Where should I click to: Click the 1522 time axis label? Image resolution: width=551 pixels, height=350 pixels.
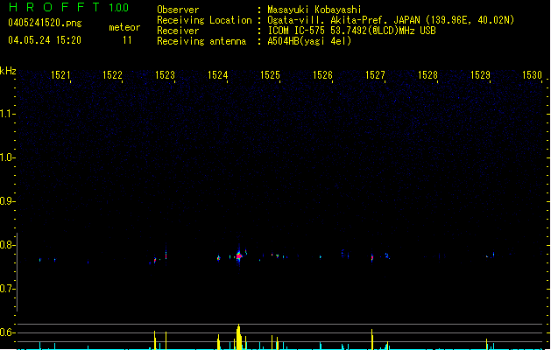click(x=112, y=75)
